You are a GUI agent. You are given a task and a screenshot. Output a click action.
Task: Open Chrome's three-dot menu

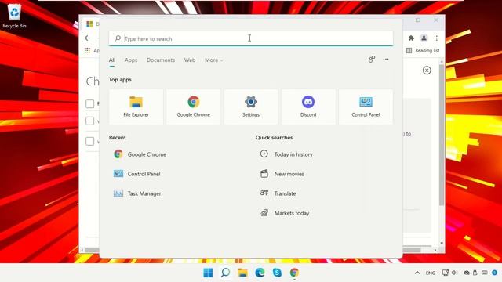click(436, 38)
